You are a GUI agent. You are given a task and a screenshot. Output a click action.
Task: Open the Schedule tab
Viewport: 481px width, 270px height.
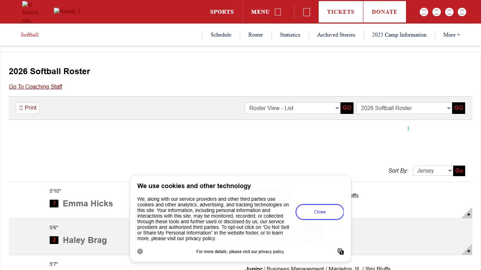[221, 35]
